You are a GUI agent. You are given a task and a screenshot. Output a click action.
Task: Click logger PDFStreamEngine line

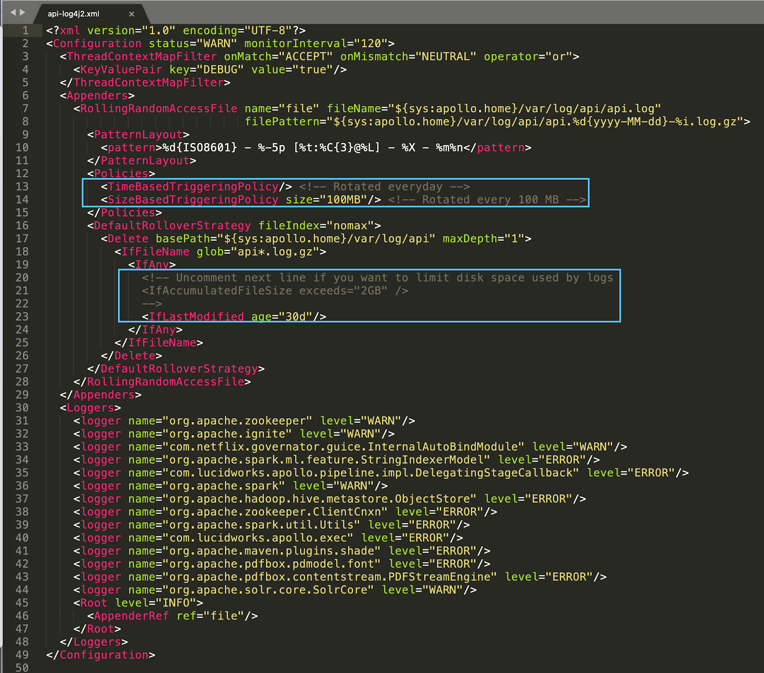pos(340,577)
